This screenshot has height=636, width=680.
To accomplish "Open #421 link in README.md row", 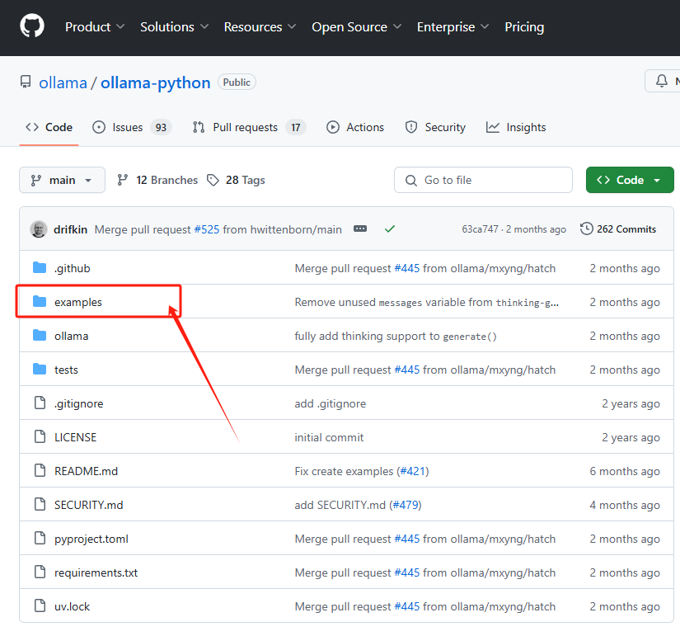I will [x=412, y=472].
